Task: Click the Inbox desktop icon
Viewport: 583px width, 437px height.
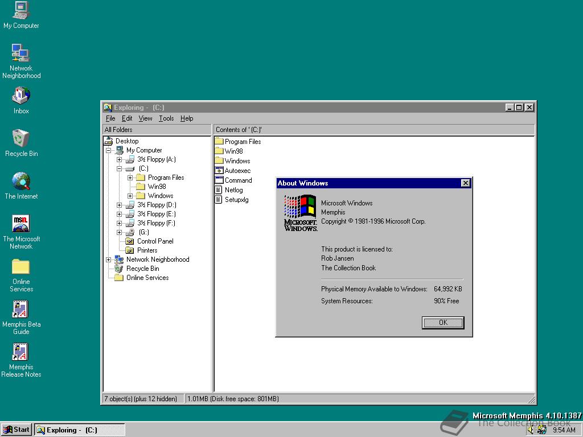Action: (21, 96)
